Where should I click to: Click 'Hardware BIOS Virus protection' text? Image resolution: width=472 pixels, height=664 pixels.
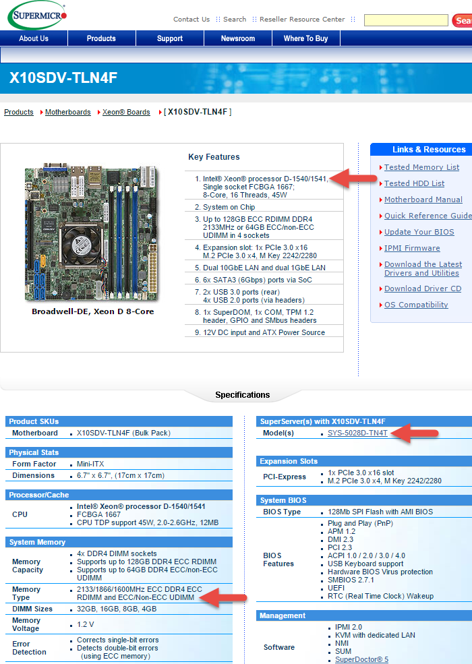(x=380, y=572)
